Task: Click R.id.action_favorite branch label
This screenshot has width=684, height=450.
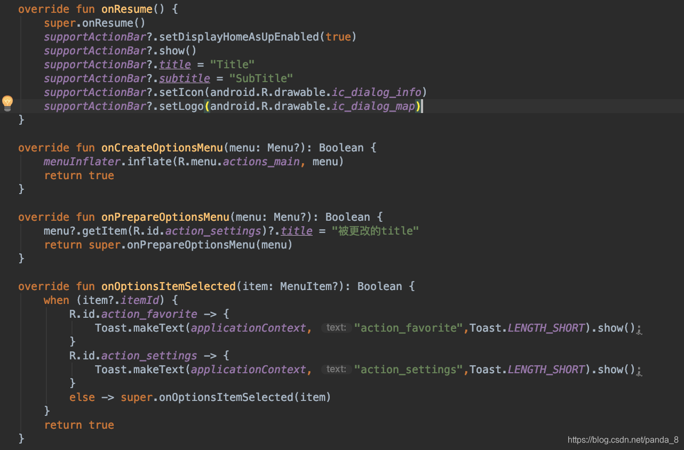Action: coord(133,314)
